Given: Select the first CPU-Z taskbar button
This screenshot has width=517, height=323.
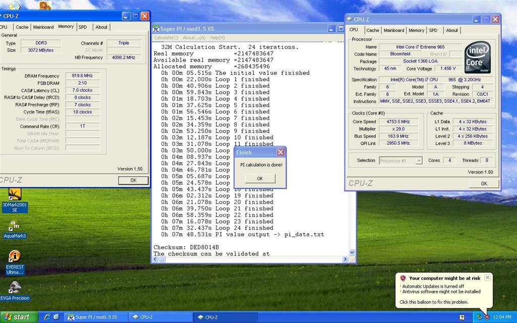Looking at the screenshot, I should (160, 317).
